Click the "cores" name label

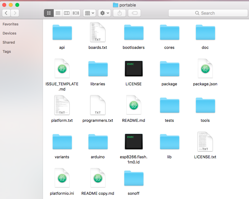[169, 48]
